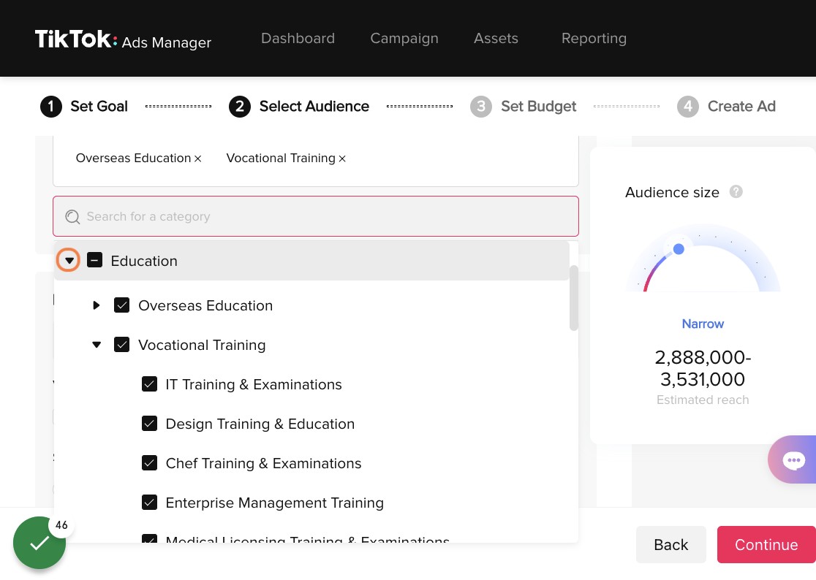This screenshot has width=816, height=580.
Task: Uncheck IT Training & Examinations
Action: pyautogui.click(x=149, y=384)
